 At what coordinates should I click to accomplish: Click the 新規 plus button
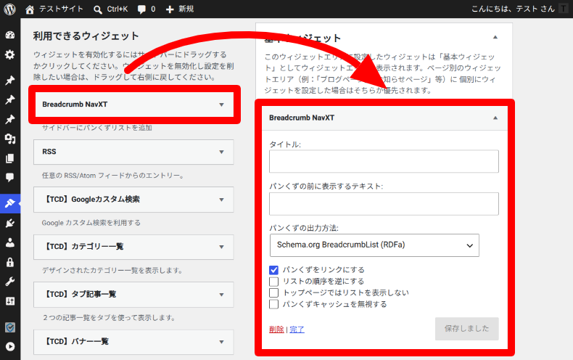pos(179,9)
